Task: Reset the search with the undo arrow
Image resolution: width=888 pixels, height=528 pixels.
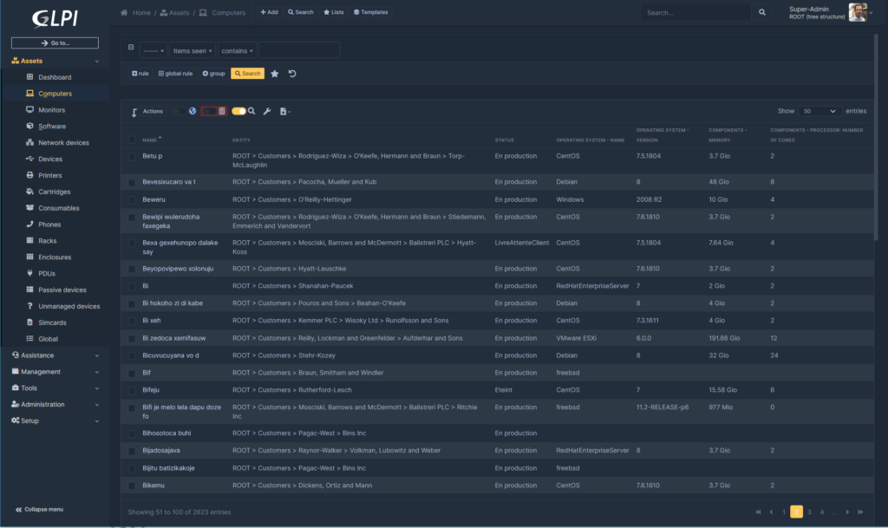Action: coord(292,74)
